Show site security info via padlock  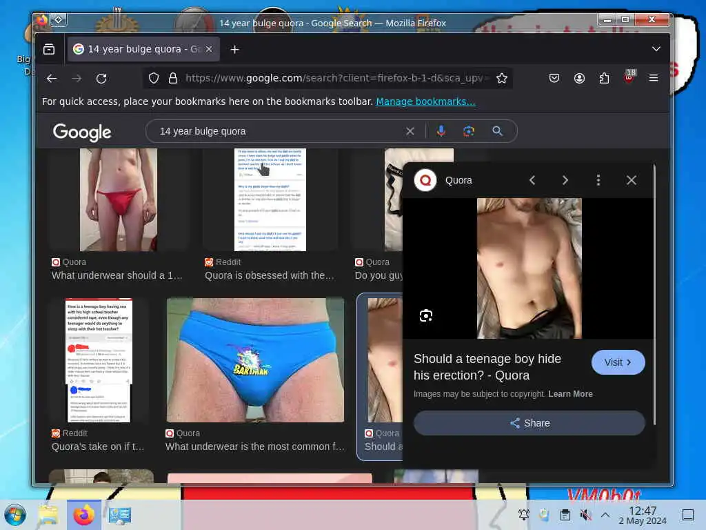[x=172, y=79]
